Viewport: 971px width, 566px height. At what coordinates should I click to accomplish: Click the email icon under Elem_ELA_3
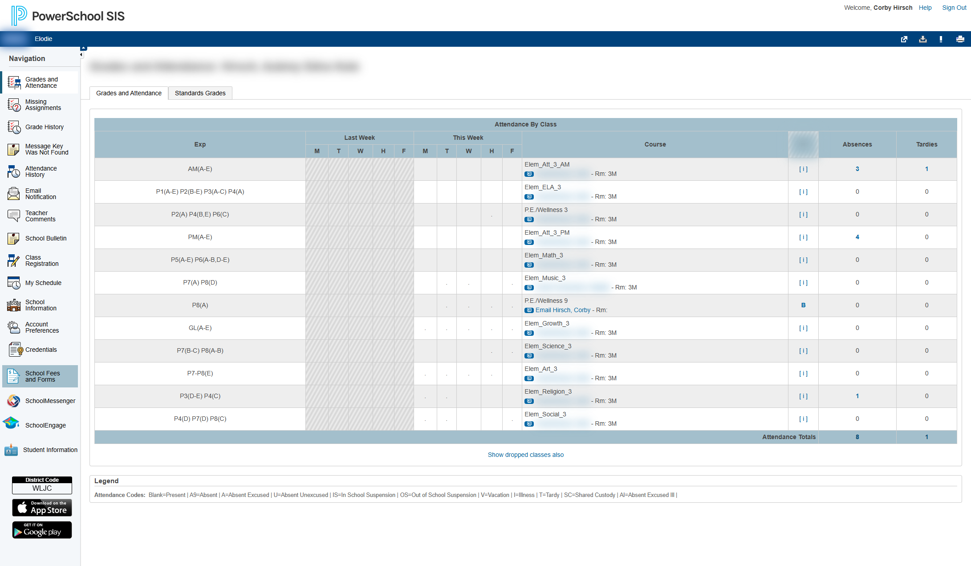[529, 197]
